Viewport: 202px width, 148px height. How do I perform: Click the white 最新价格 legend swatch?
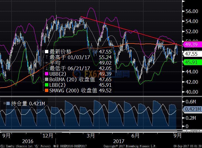(x=47, y=52)
